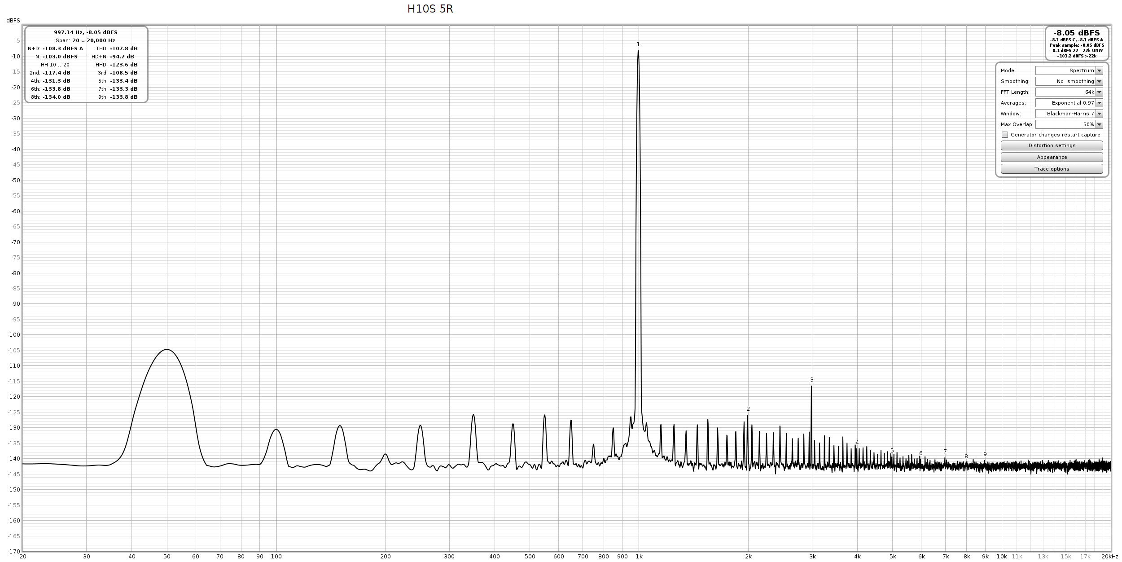The image size is (1122, 562).
Task: Click the THD -107.8 dB value
Action: tap(124, 48)
